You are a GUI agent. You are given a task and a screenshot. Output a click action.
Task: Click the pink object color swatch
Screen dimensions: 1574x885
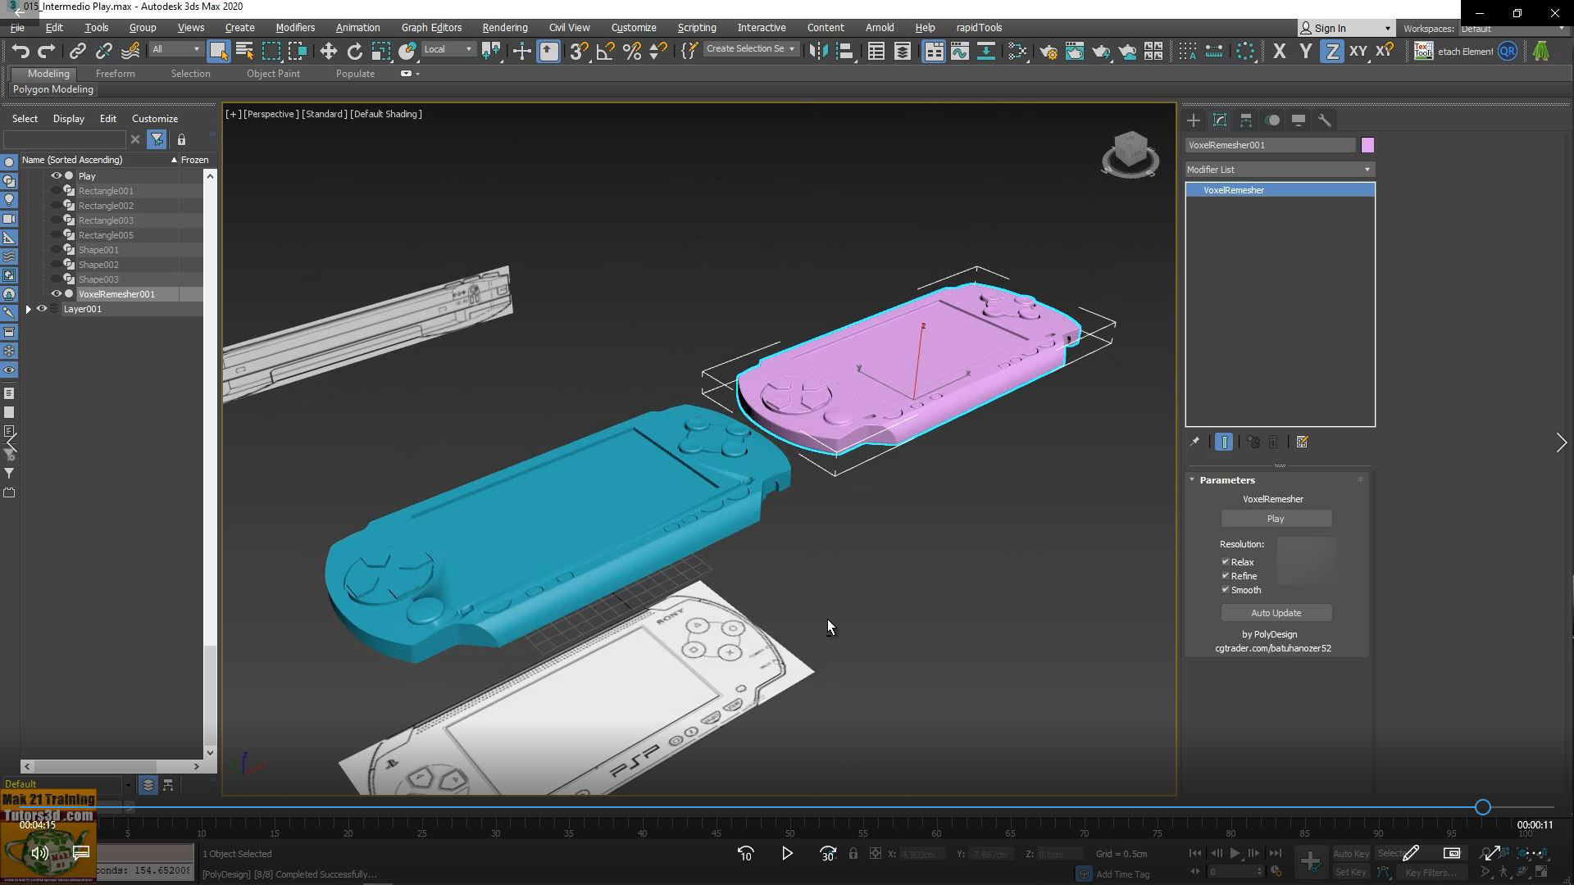(x=1367, y=145)
